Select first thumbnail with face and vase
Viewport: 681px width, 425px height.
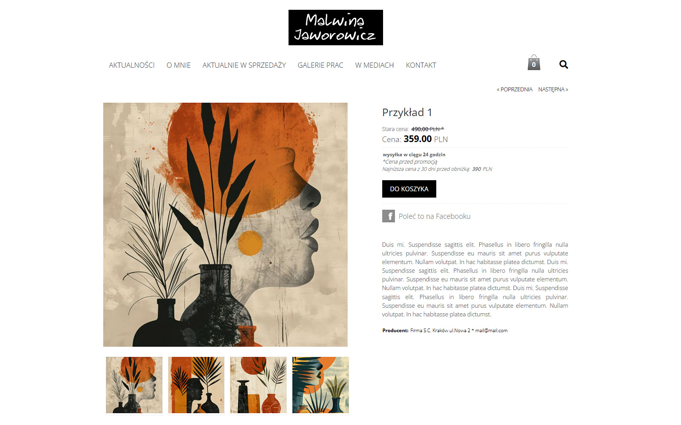click(x=134, y=385)
